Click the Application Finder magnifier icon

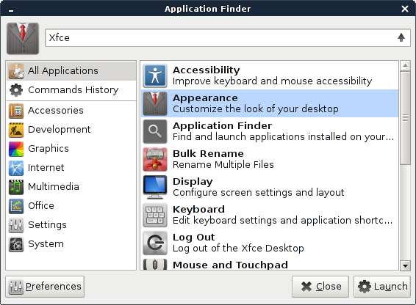pos(155,131)
